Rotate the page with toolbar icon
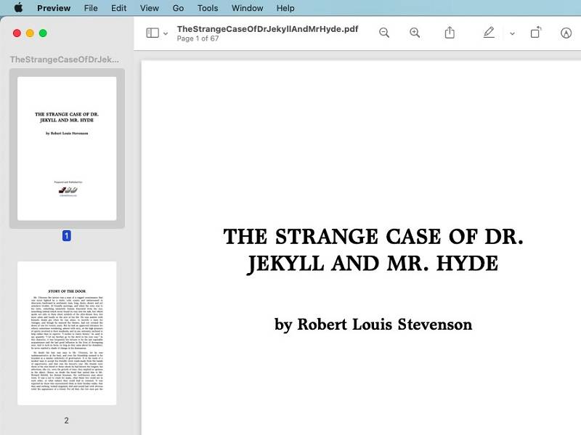Screen dimensions: 581x435 tap(536, 33)
